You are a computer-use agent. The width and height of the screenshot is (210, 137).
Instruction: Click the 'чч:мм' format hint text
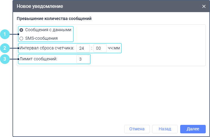(x=114, y=48)
